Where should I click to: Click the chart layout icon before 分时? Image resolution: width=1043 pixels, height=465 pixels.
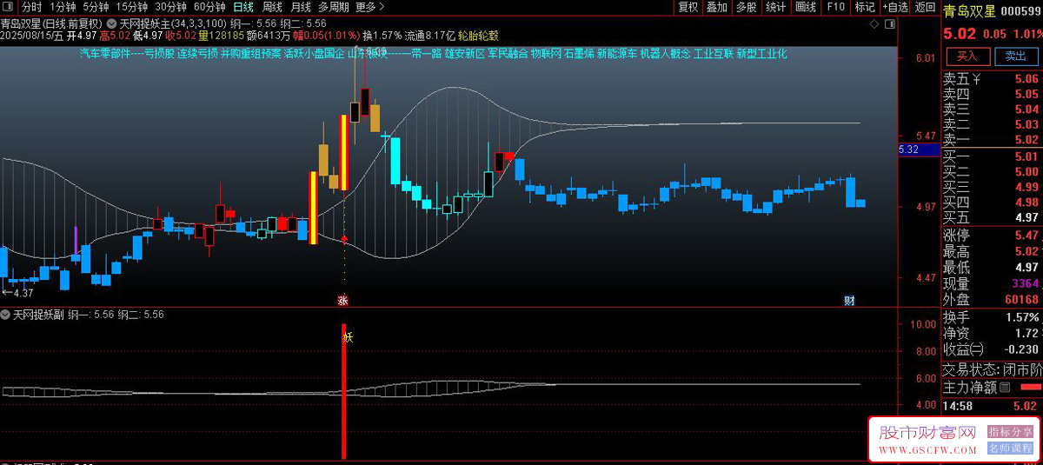[x=10, y=7]
